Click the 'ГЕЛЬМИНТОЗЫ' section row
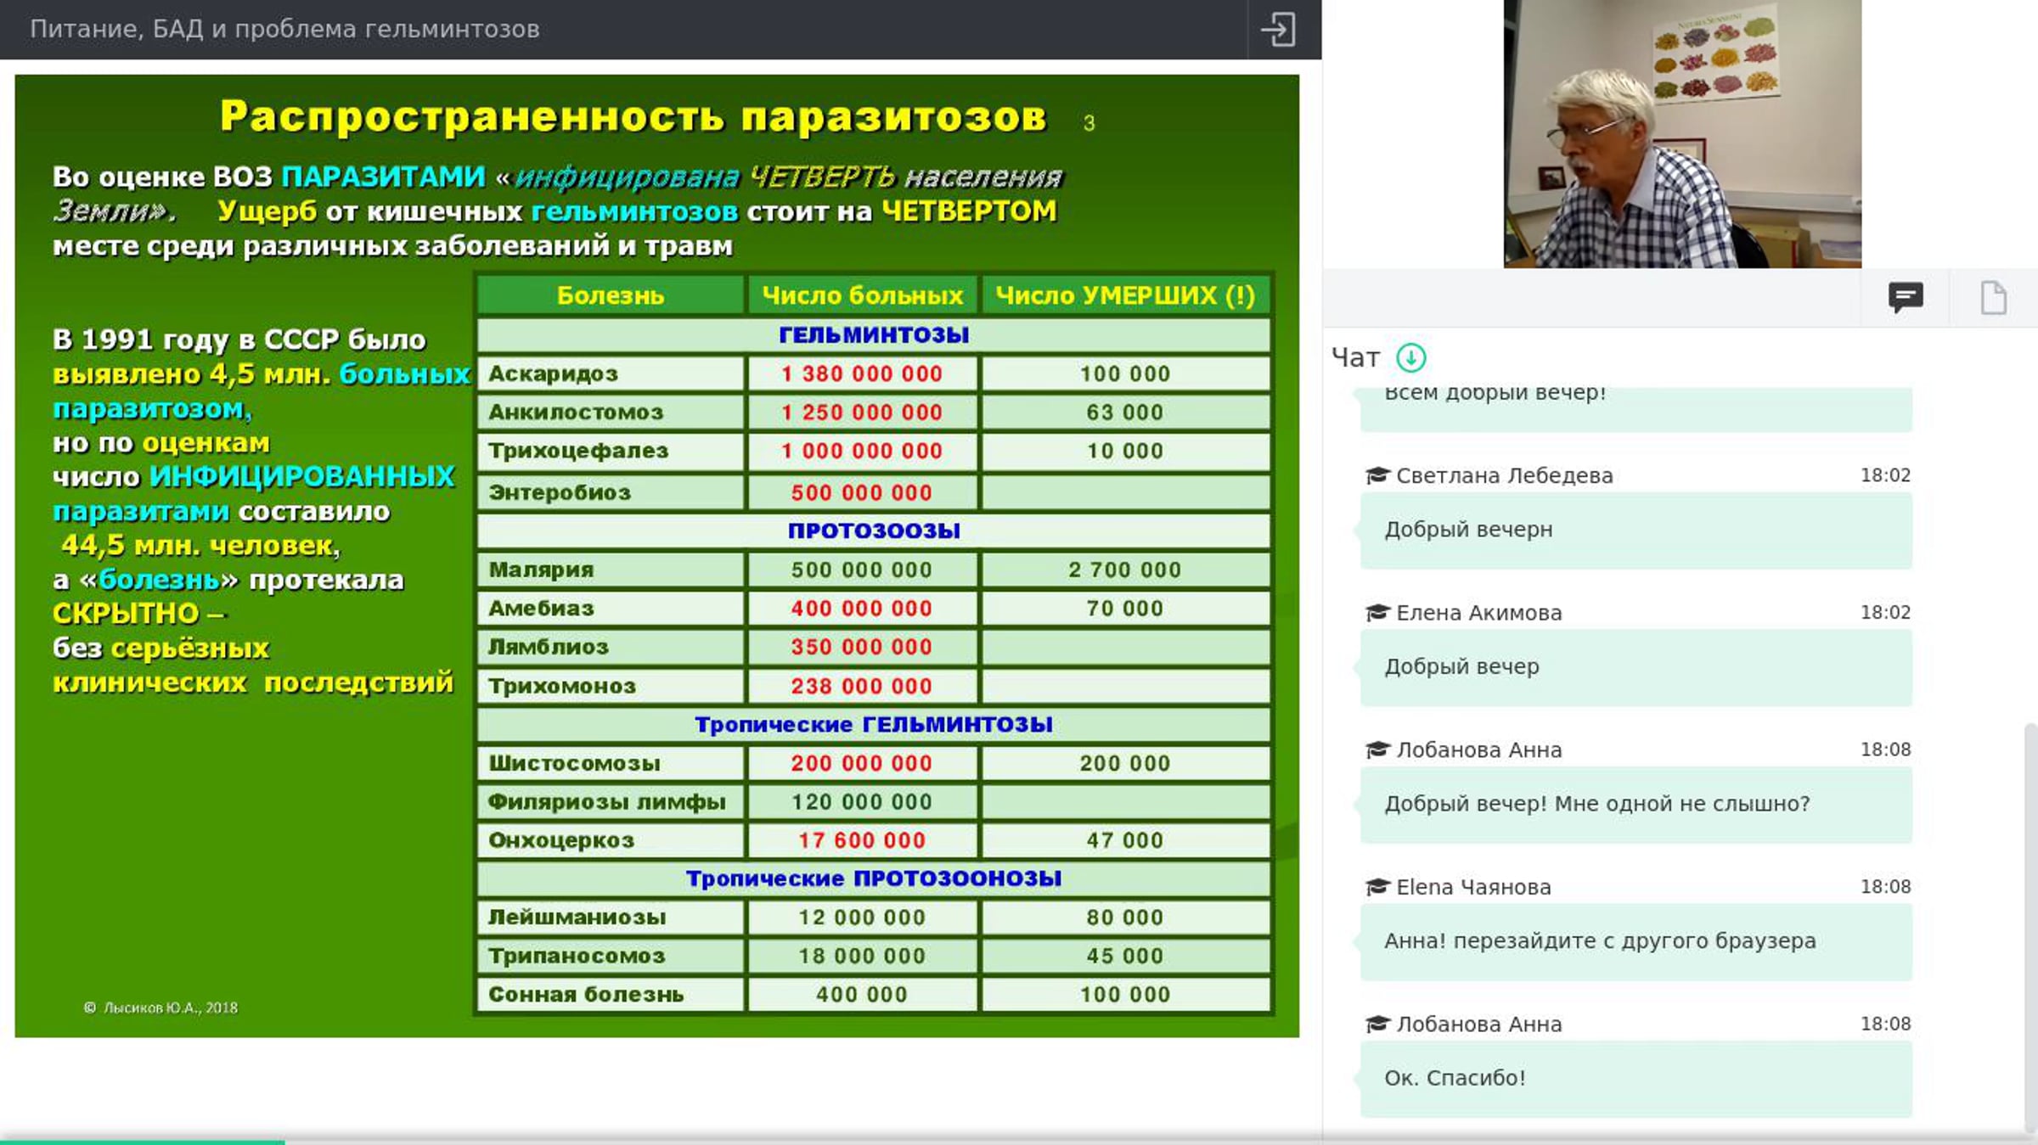The width and height of the screenshot is (2038, 1145). point(874,335)
